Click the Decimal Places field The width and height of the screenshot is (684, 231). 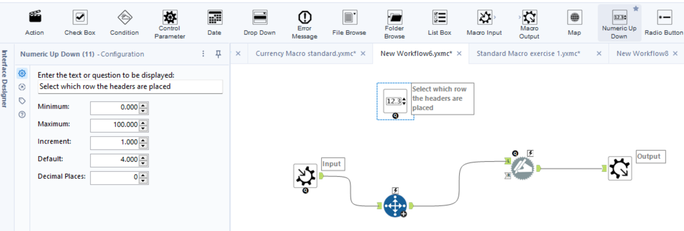click(114, 177)
